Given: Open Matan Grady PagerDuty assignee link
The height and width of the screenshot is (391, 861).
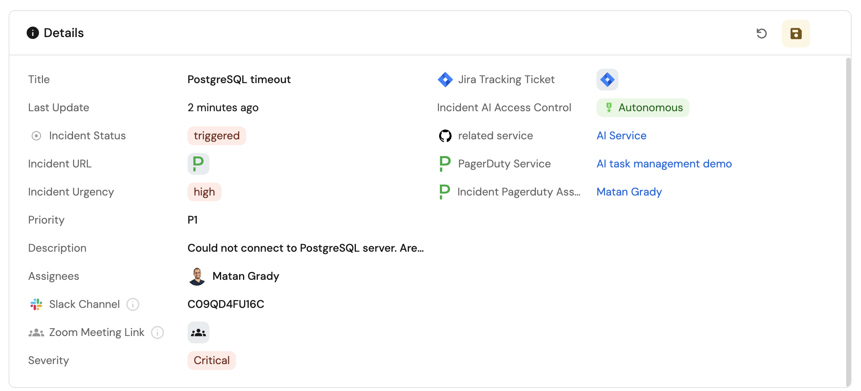Looking at the screenshot, I should pyautogui.click(x=629, y=192).
